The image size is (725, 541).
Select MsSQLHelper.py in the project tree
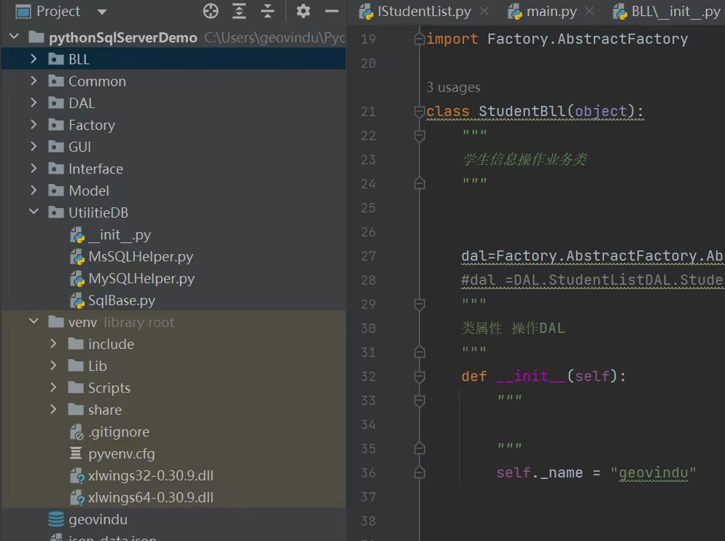[140, 257]
